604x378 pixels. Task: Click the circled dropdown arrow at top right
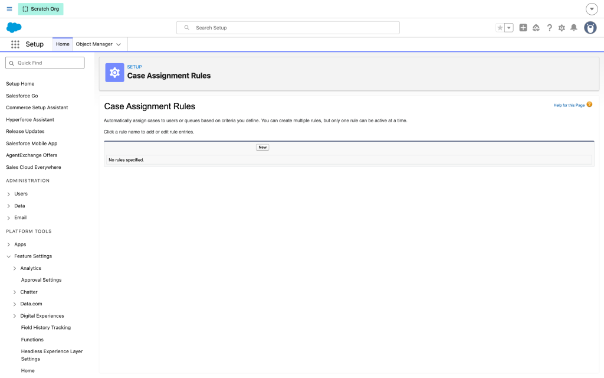592,9
